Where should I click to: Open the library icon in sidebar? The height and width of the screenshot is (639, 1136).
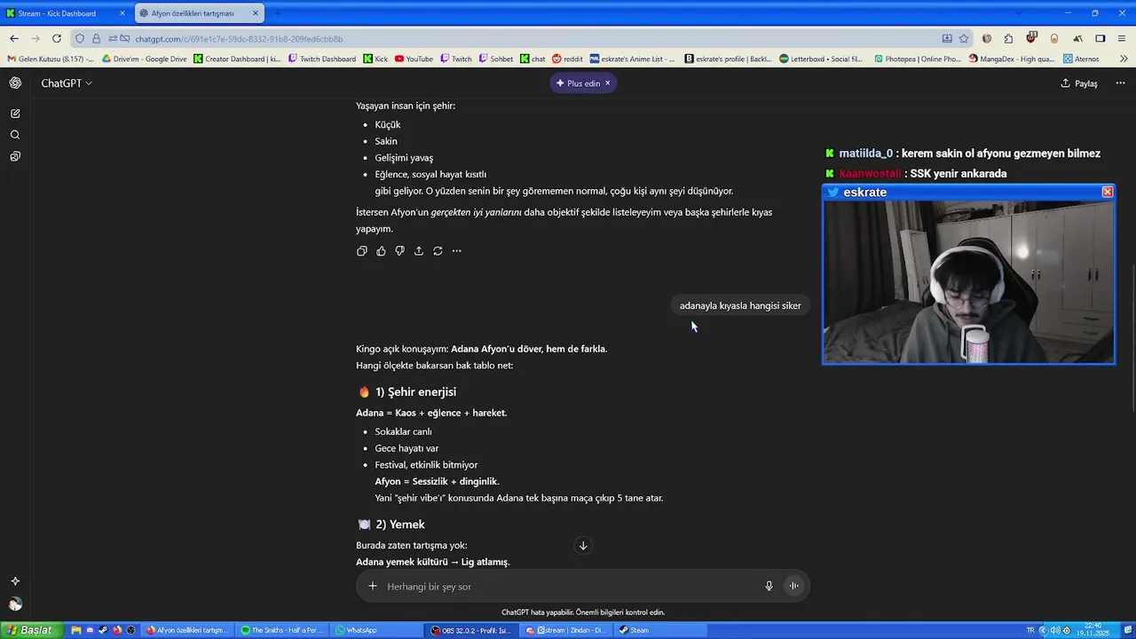point(15,156)
